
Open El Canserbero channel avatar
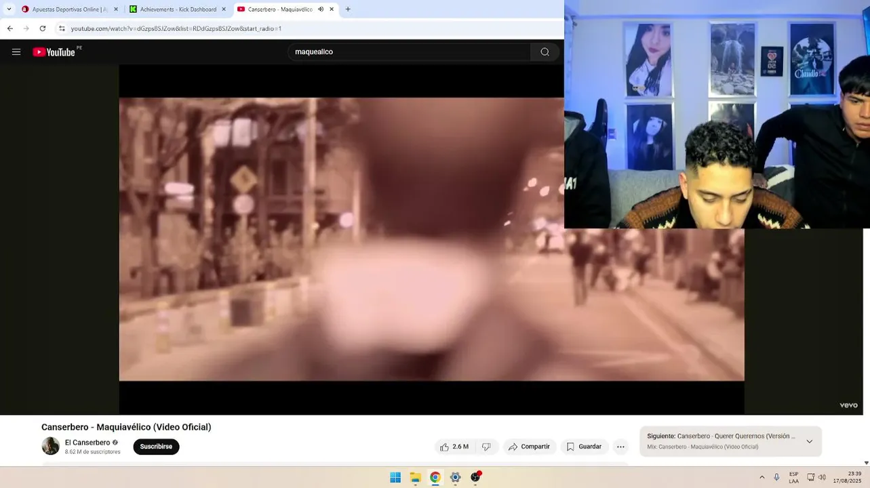51,446
